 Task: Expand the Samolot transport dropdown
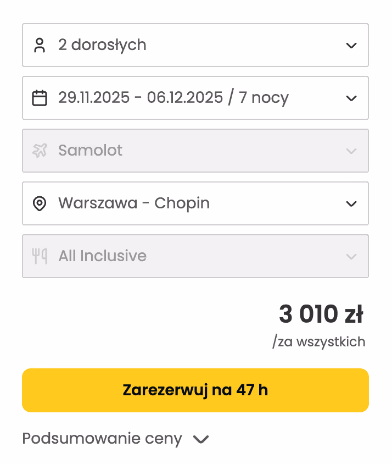pyautogui.click(x=351, y=151)
